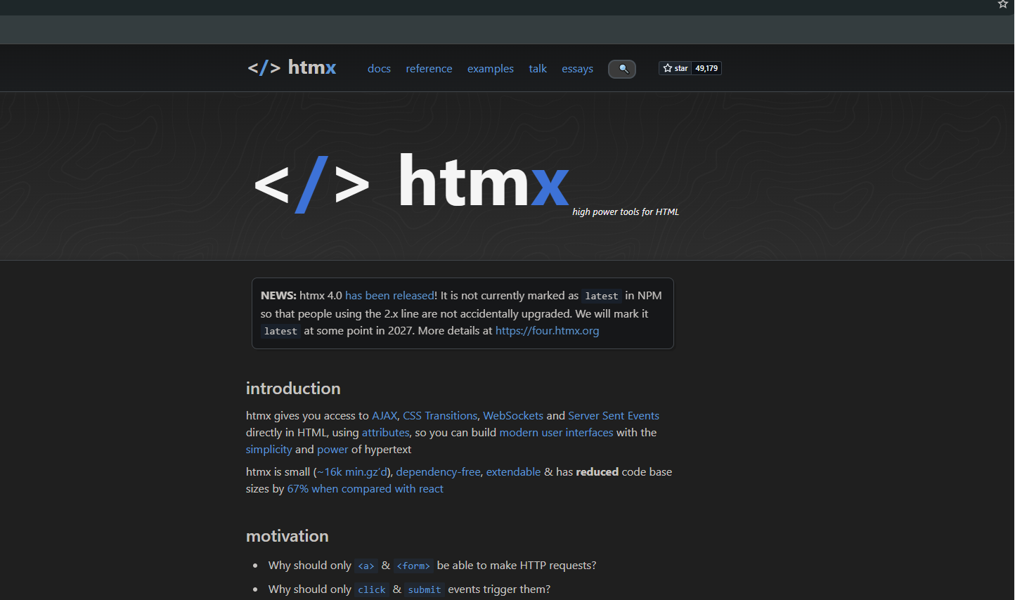Open the AJAX link in introduction

pos(384,416)
